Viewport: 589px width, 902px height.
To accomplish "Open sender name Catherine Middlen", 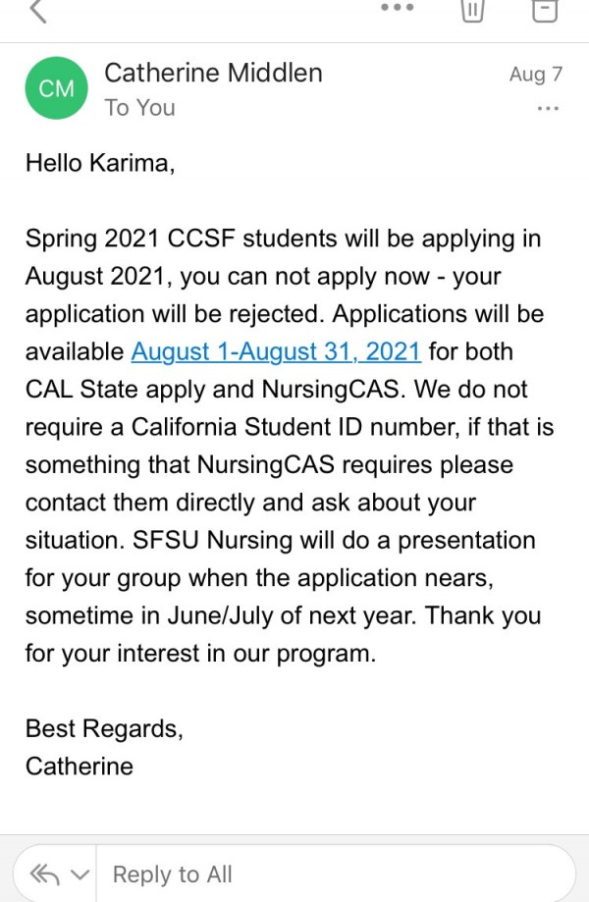I will [213, 73].
